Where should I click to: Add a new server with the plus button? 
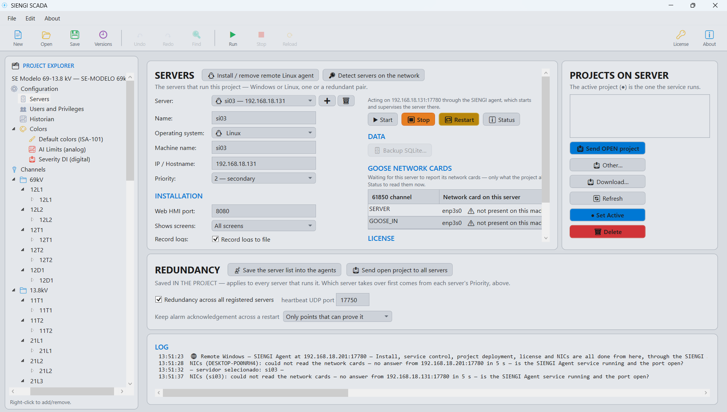327,101
